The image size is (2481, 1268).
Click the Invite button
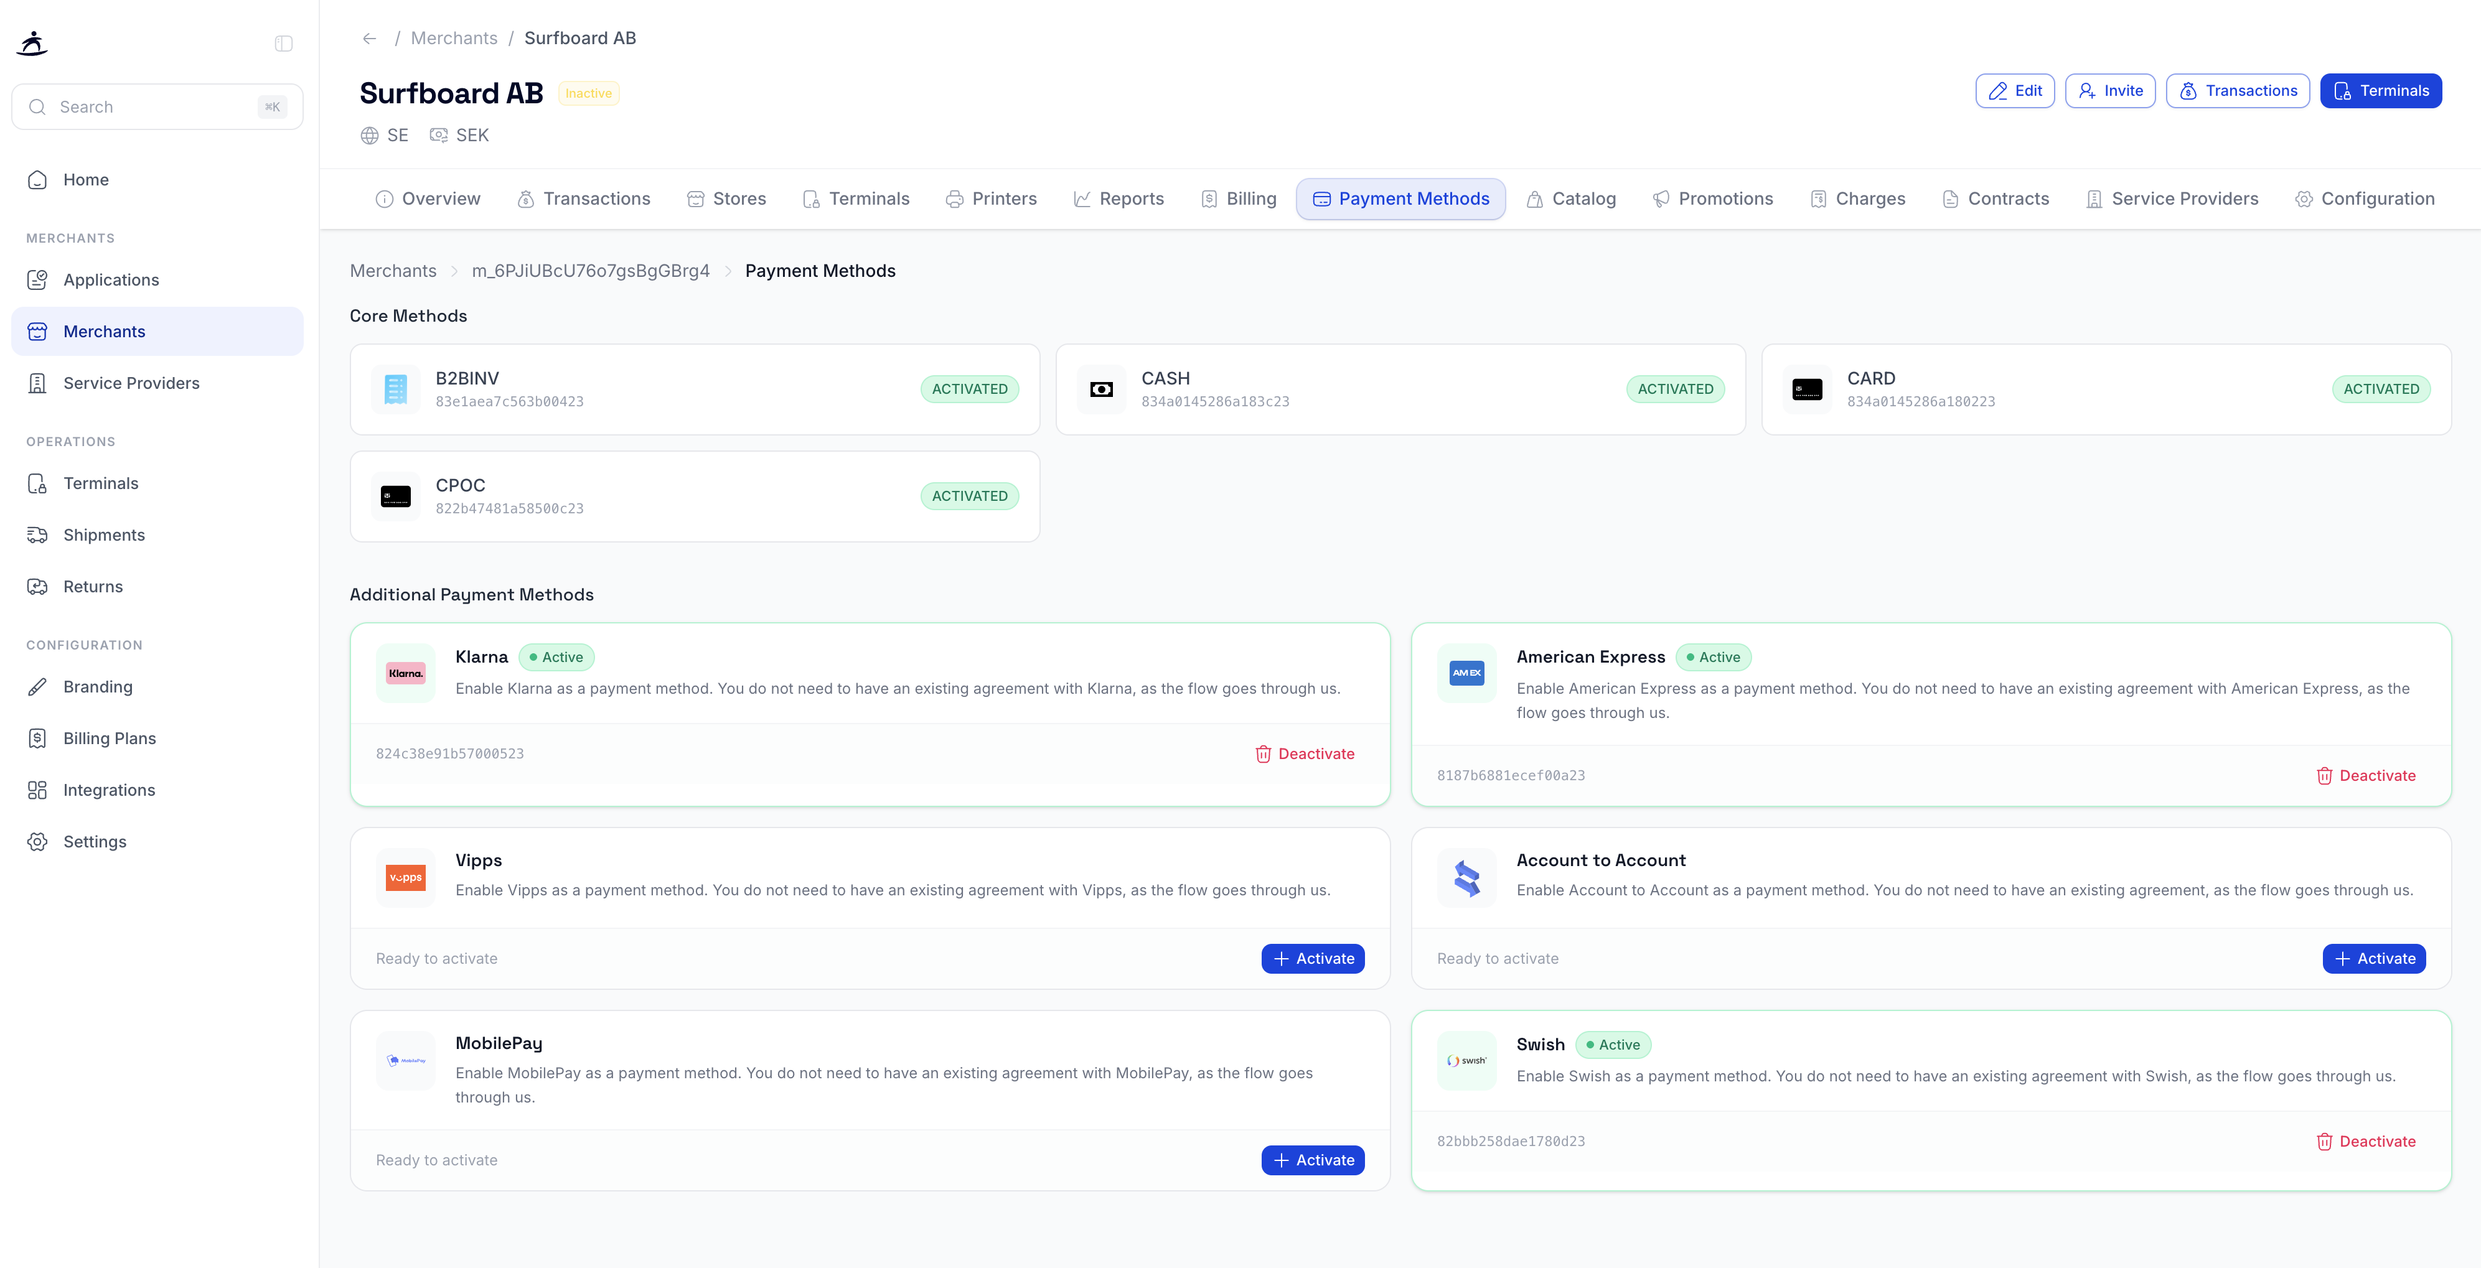[2109, 90]
